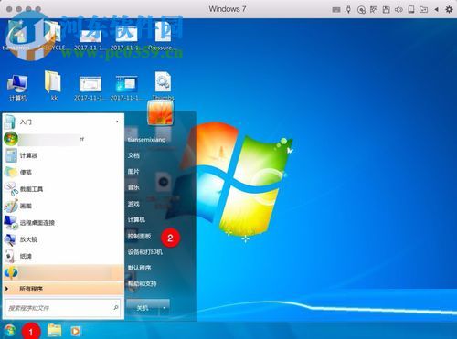Image resolution: width=457 pixels, height=339 pixels.
Task: Click the mobile device icon in title bar
Action: [411, 10]
